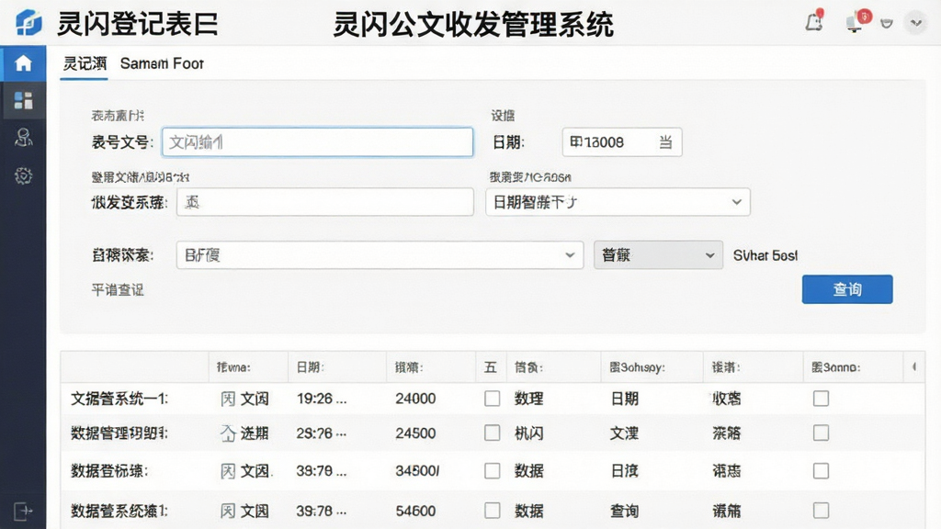Switch to the Samem Foor tab

pos(162,63)
